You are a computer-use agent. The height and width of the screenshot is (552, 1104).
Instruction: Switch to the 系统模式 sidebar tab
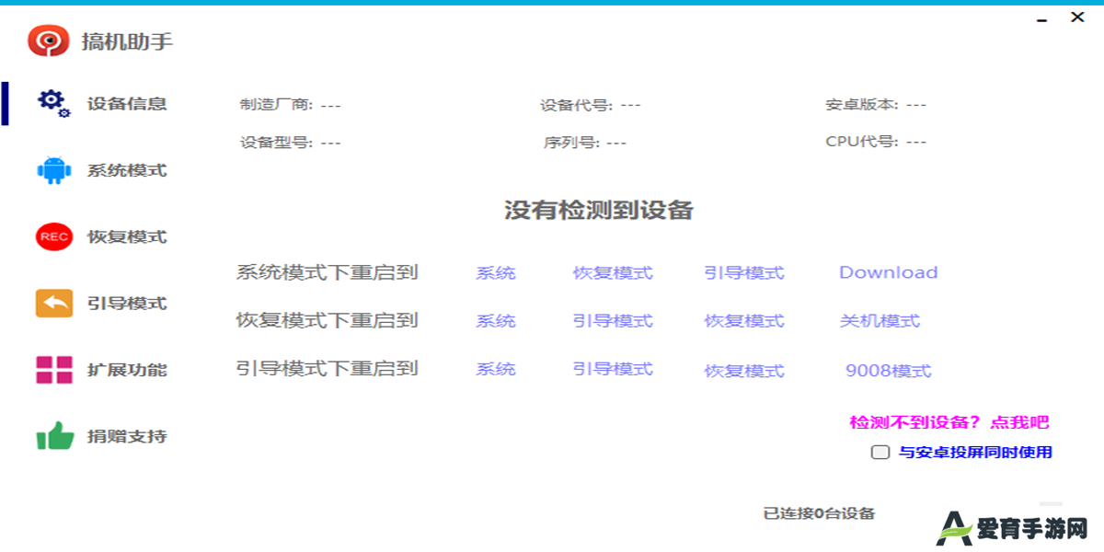tap(127, 170)
